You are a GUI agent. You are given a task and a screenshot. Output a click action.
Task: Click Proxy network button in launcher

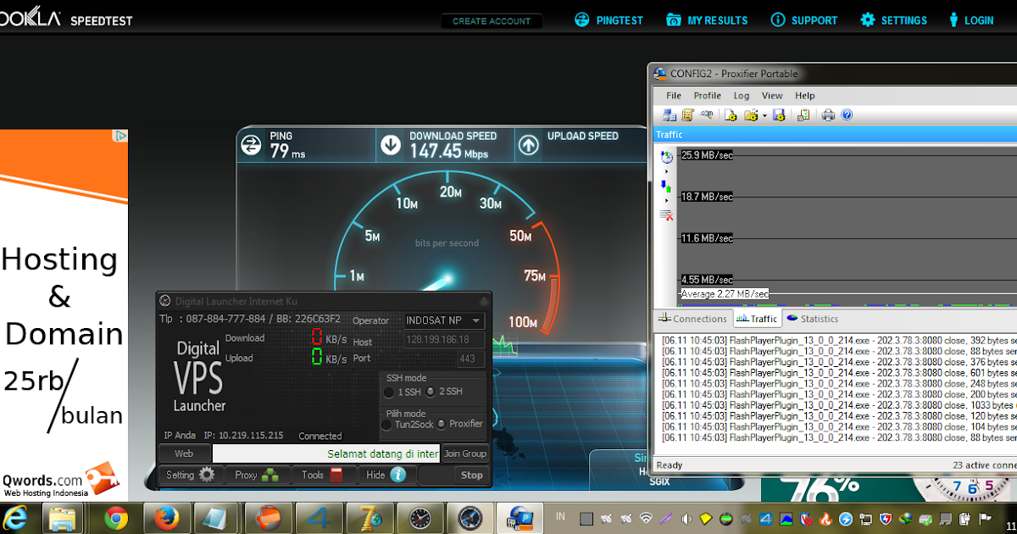pos(256,475)
